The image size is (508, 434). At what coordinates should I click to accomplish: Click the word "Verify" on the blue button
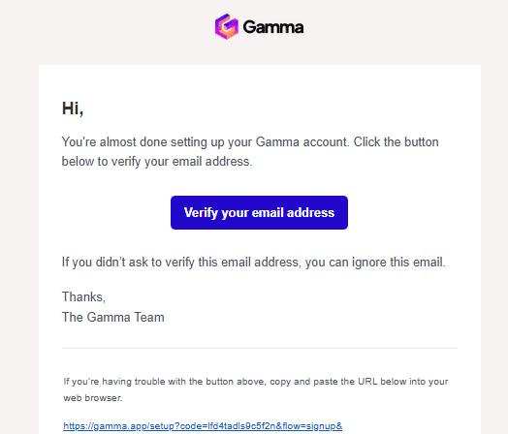pyautogui.click(x=201, y=212)
